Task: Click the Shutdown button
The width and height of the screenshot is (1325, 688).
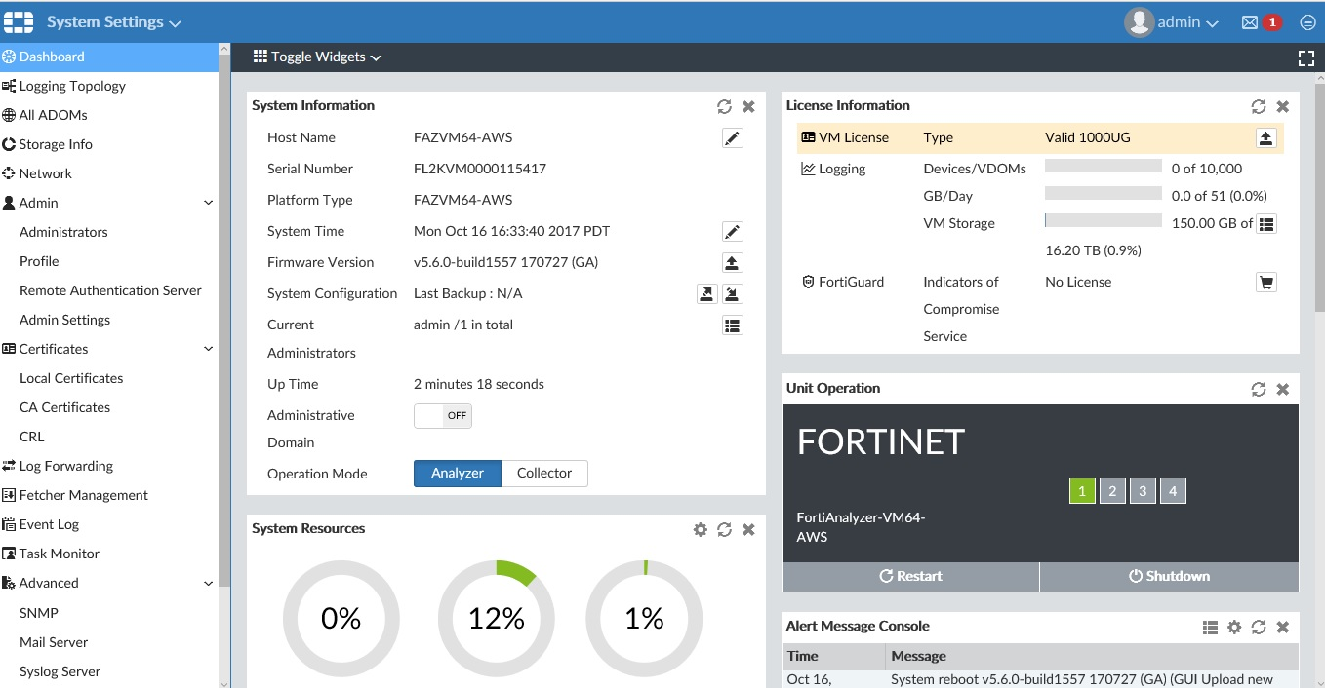Action: 1169,576
